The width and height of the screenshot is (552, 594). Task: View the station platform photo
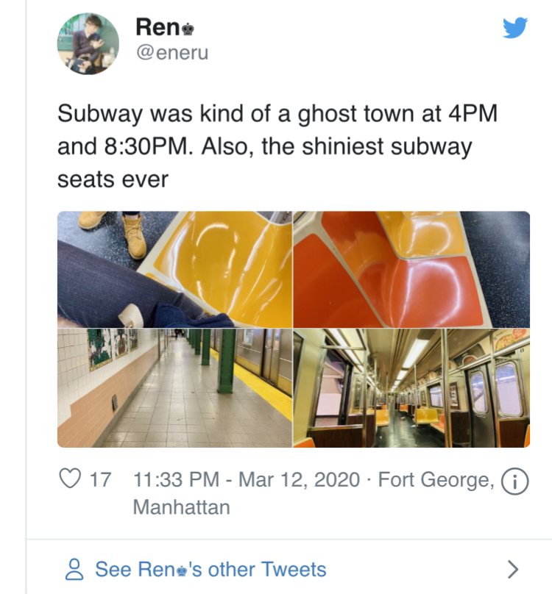click(174, 387)
